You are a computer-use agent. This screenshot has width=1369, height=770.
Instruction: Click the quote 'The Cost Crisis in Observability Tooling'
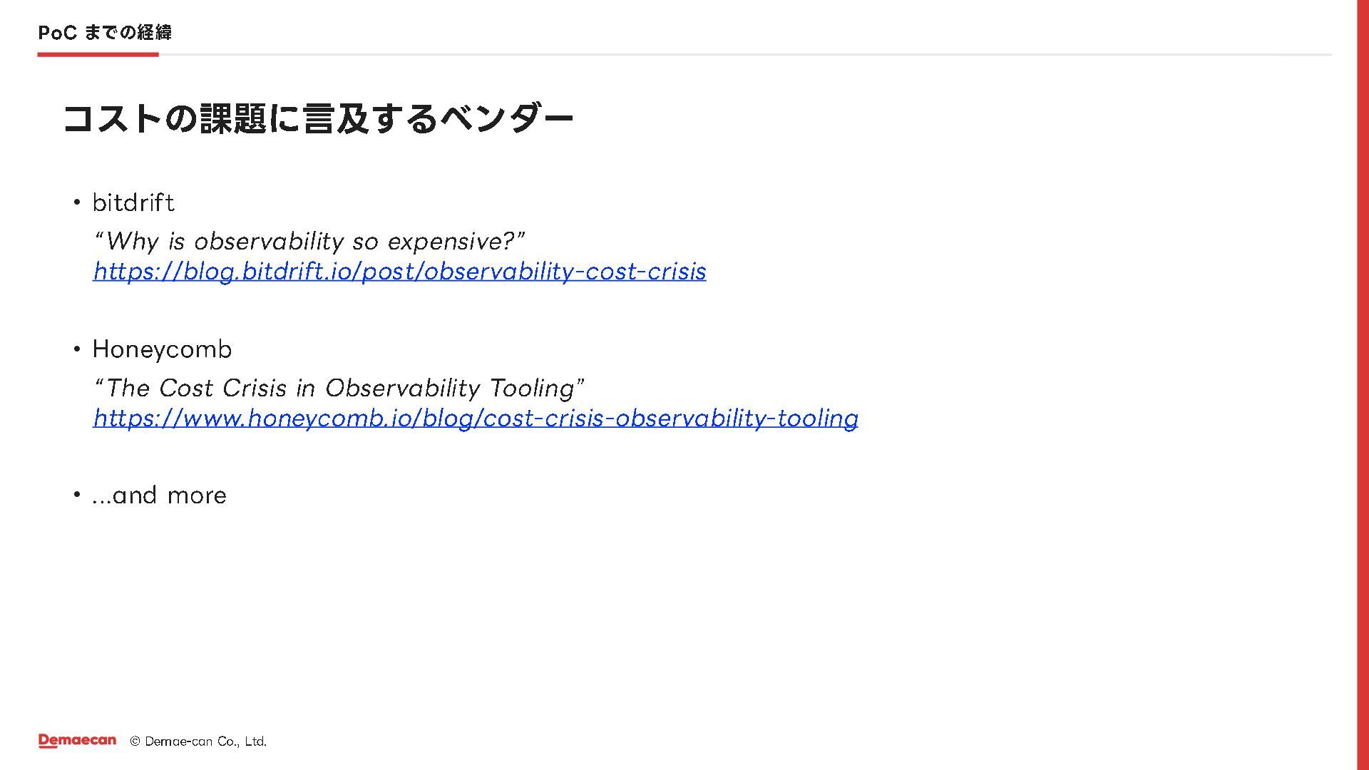(339, 388)
